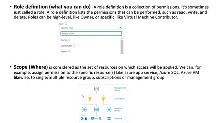Click the blue database cylinder resource icon

click(86, 119)
